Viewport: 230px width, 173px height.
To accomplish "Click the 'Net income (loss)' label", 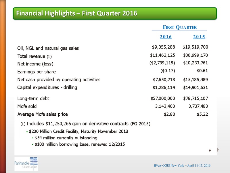I will tap(35, 64).
